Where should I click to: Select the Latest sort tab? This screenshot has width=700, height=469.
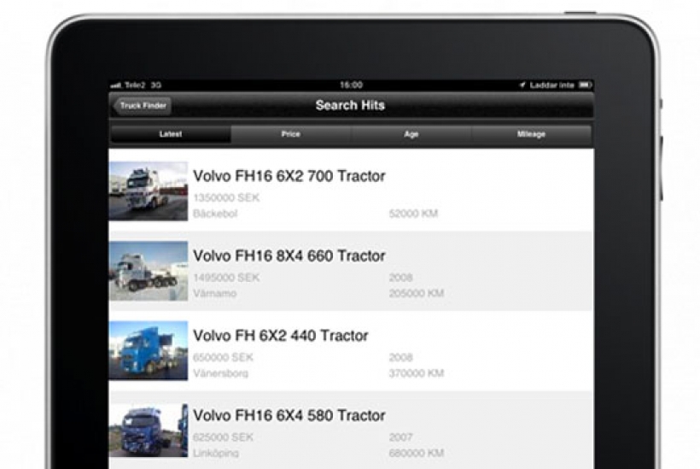[x=171, y=134]
